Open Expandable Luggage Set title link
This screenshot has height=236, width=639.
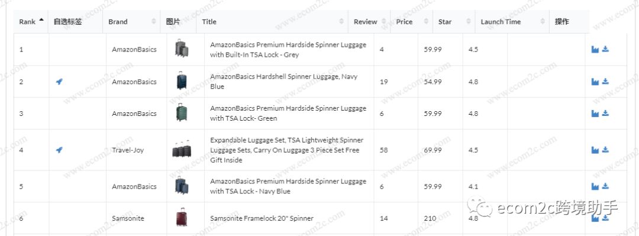point(286,150)
